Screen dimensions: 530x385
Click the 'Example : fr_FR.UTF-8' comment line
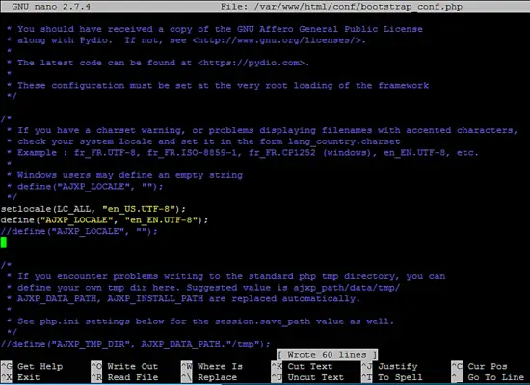(243, 153)
